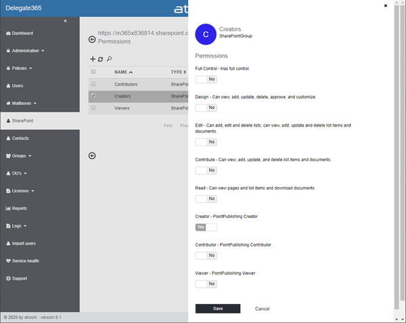Expand the OU's menu
Viewport: 406px width, 323px height.
pyautogui.click(x=17, y=173)
